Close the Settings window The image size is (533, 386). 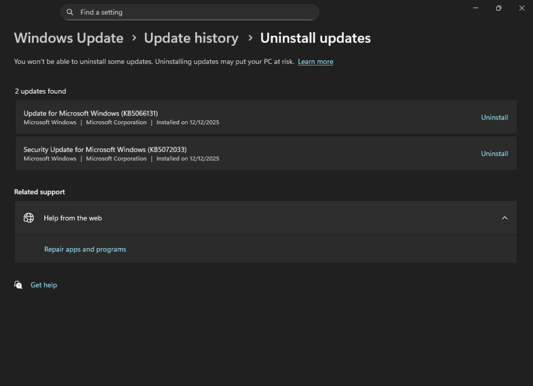click(522, 8)
